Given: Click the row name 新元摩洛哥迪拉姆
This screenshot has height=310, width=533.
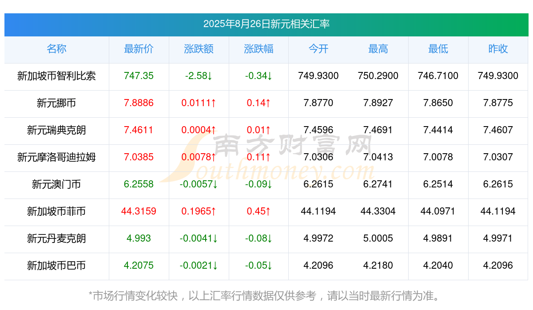Looking at the screenshot, I should click(56, 157).
